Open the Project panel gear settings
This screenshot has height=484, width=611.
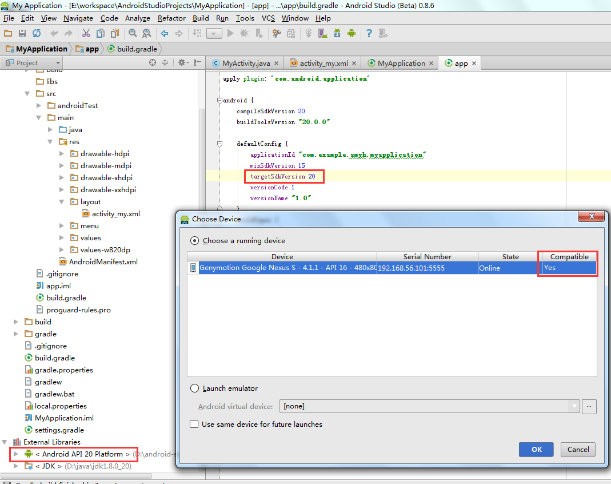pyautogui.click(x=183, y=62)
